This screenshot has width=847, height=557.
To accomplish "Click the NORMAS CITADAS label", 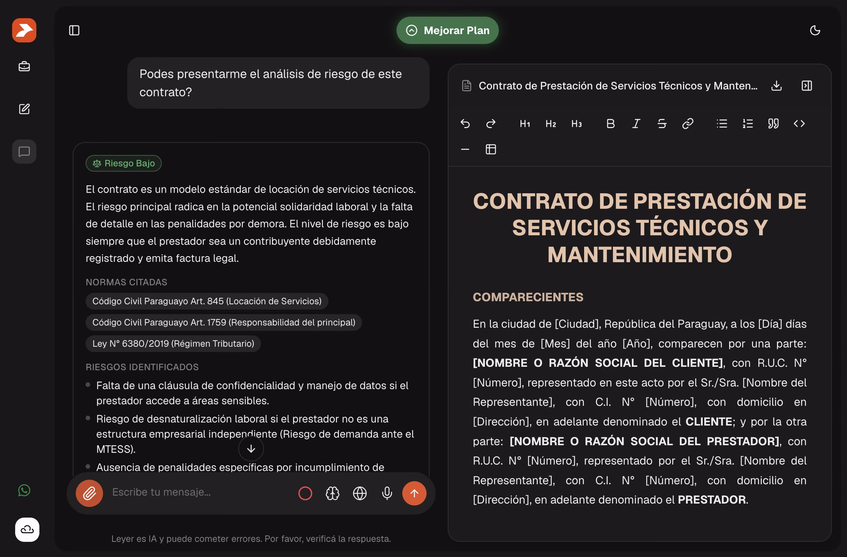I will (x=127, y=282).
